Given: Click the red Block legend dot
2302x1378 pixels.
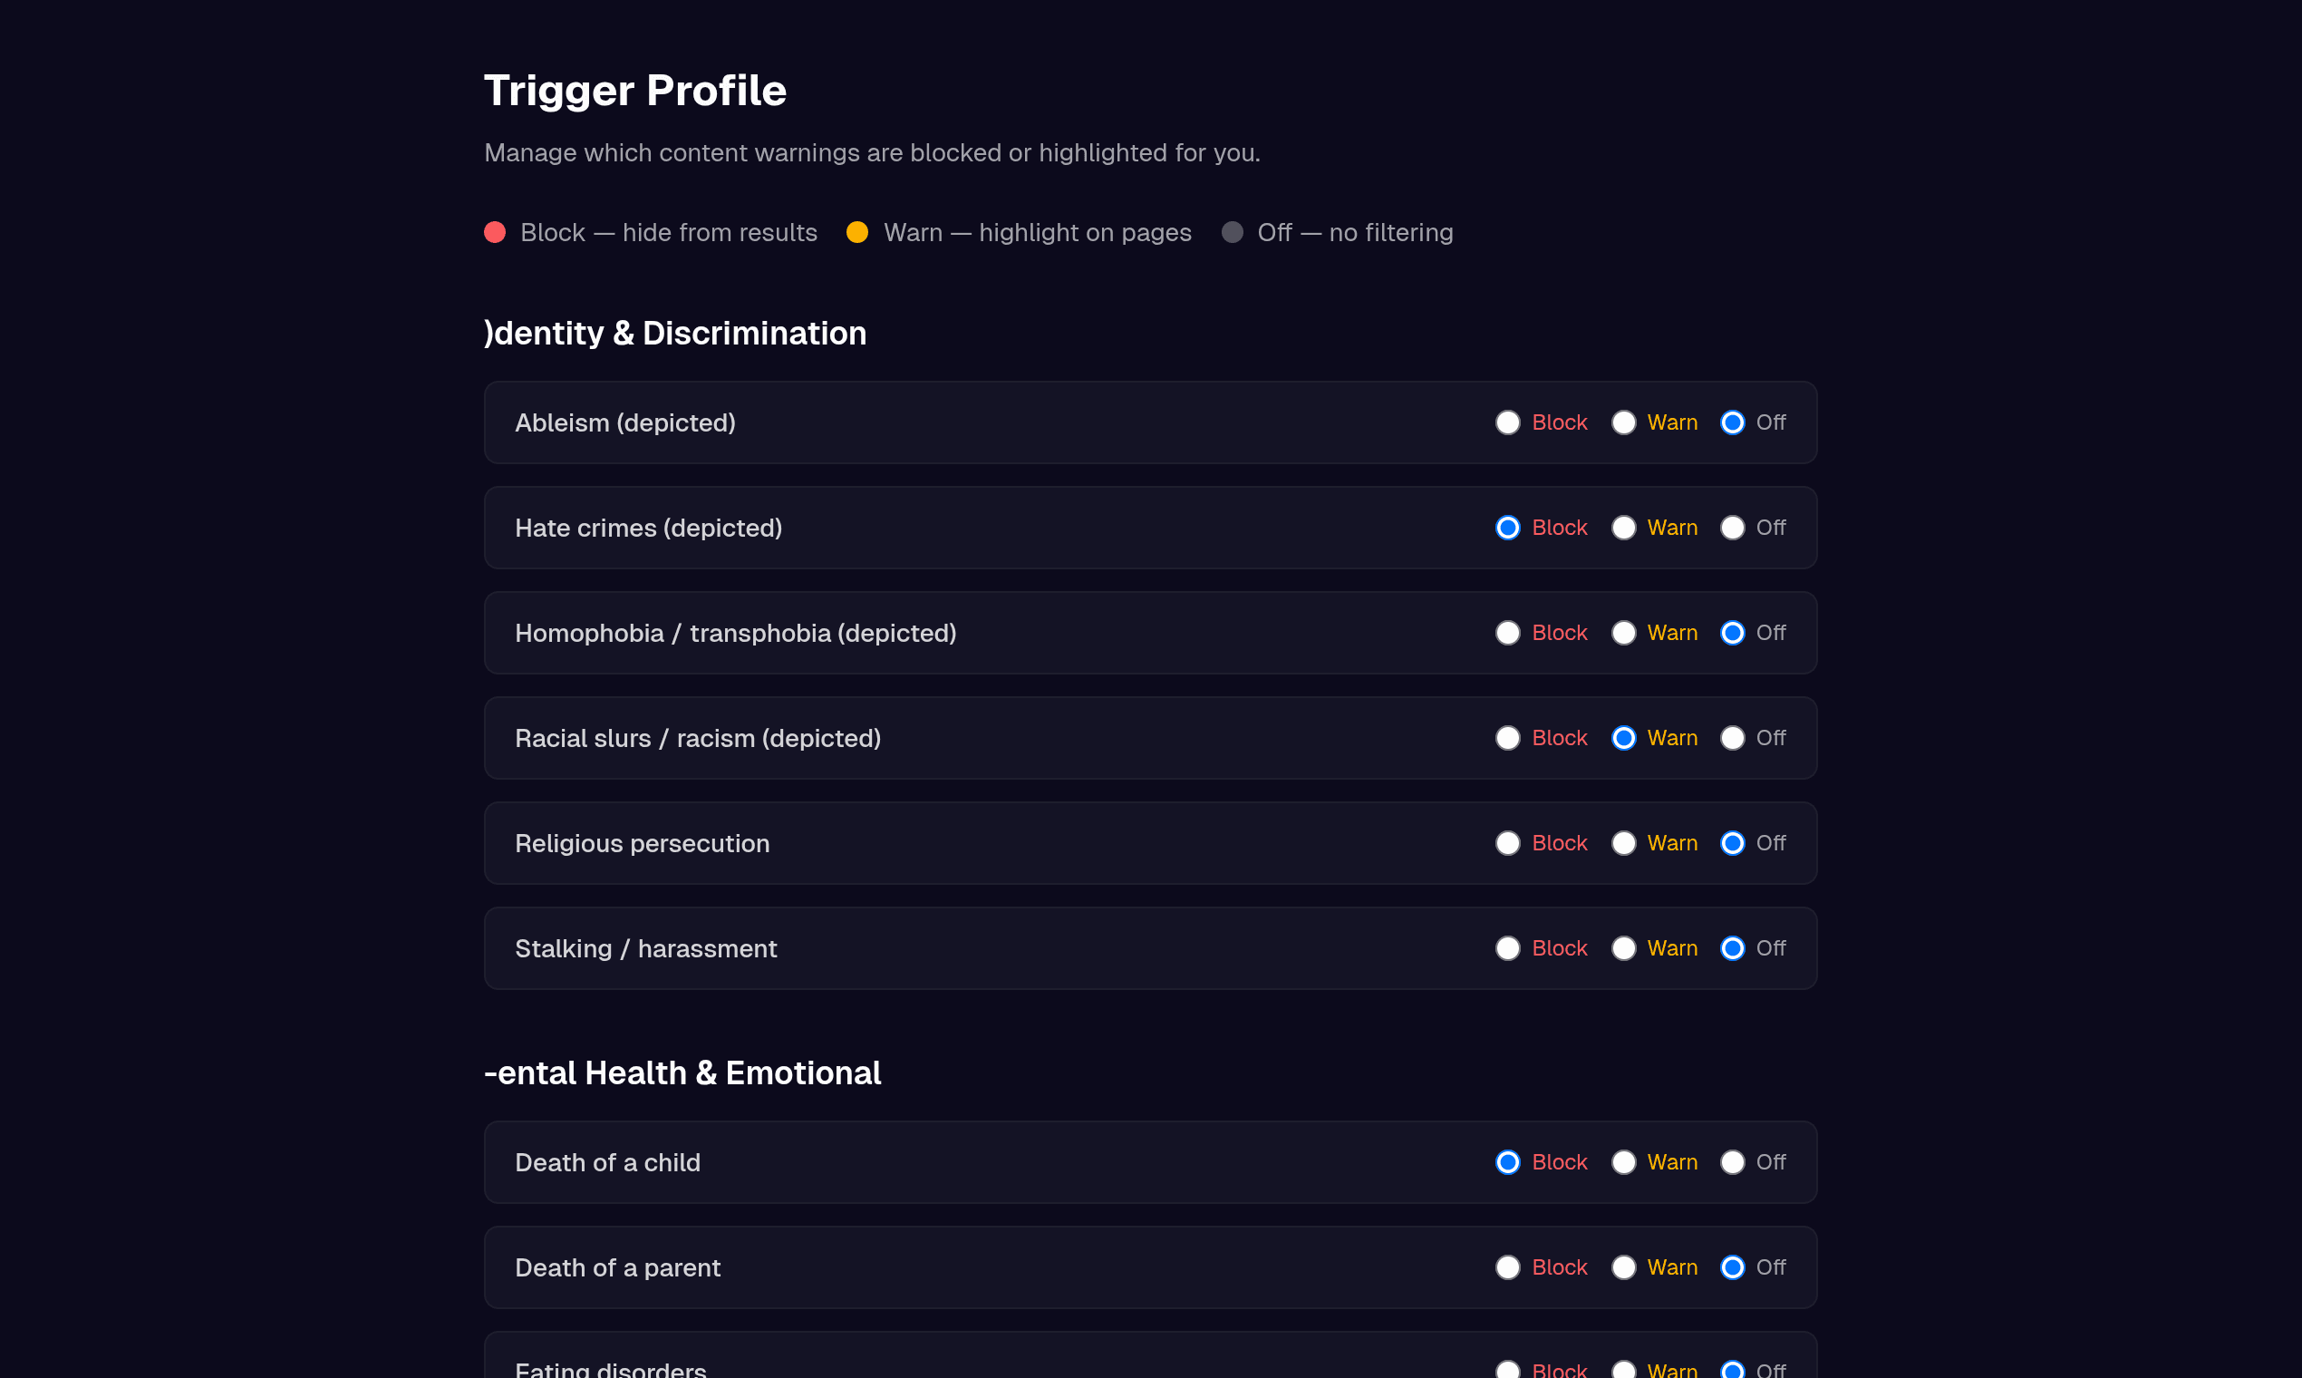Looking at the screenshot, I should tap(495, 232).
